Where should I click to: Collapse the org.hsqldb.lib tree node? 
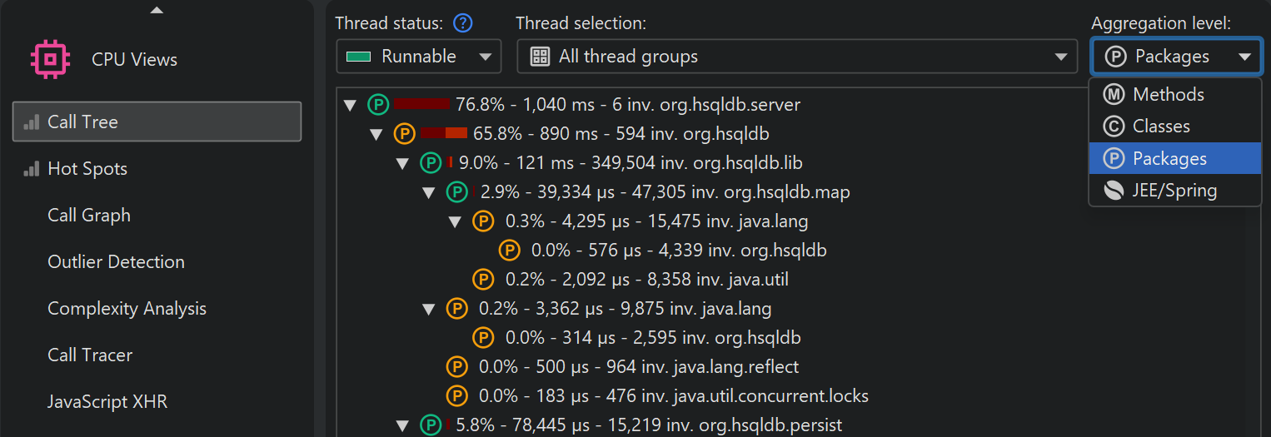403,163
